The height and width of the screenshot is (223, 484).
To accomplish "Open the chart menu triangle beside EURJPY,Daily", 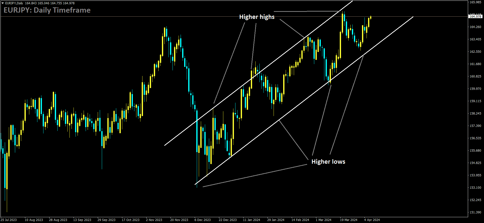I will pos(3,3).
